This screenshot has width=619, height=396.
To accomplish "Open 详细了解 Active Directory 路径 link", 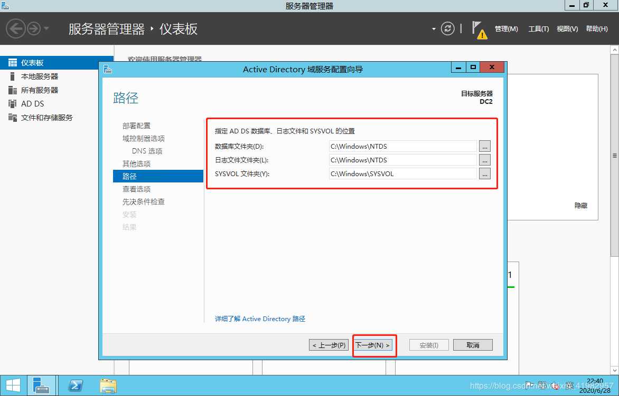I will (260, 319).
